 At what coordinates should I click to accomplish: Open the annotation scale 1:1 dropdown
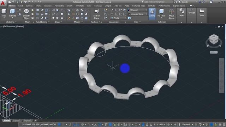pyautogui.click(x=159, y=125)
